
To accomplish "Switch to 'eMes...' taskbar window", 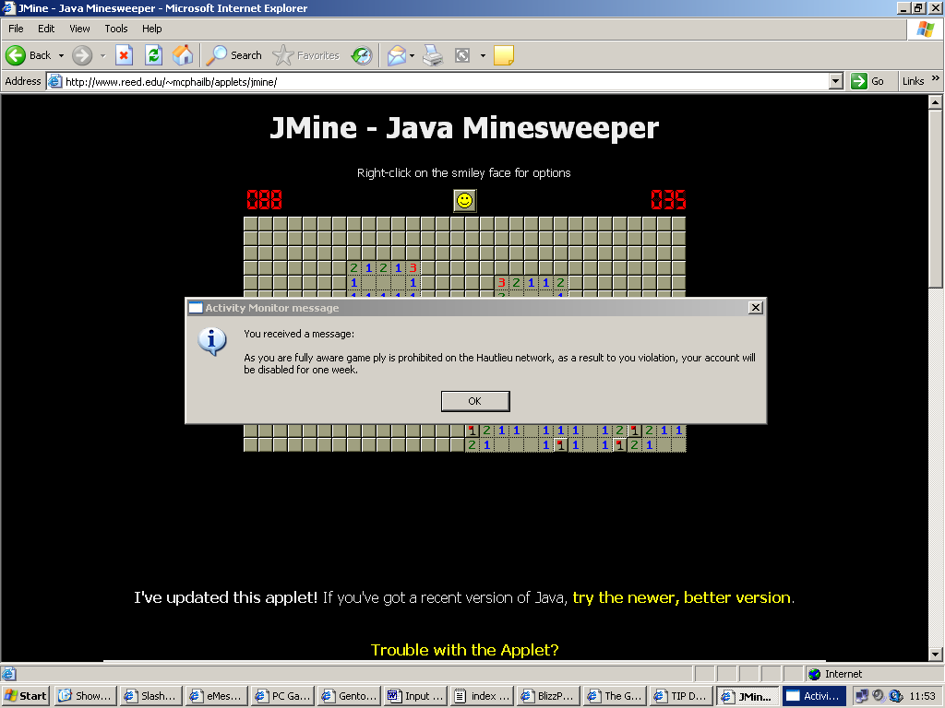I will pos(216,696).
